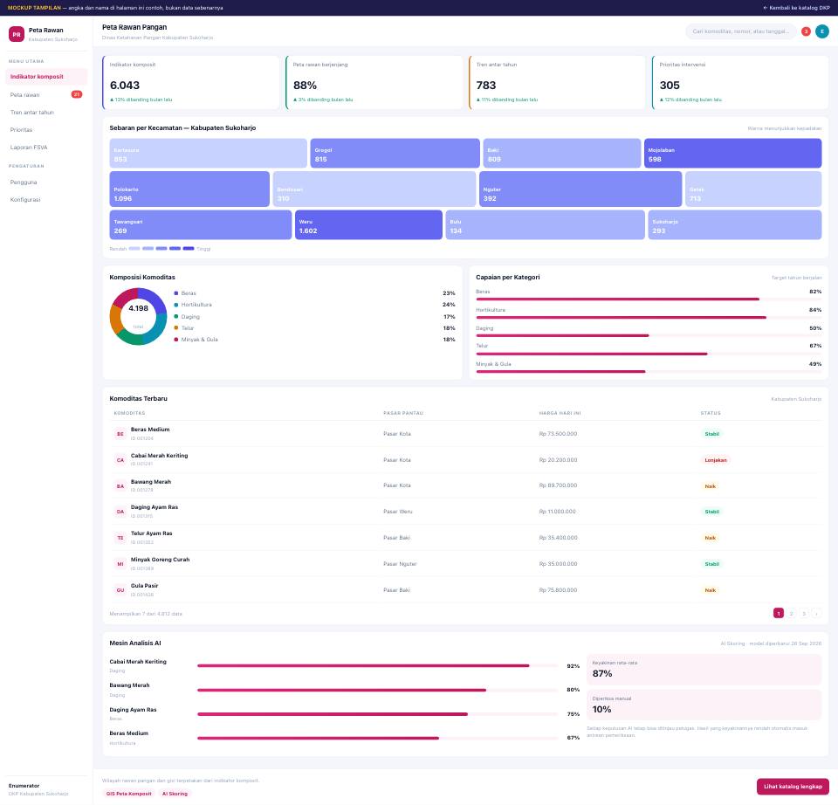This screenshot has width=838, height=805.
Task: Click the Daging 50% progress bar
Action: coord(649,335)
